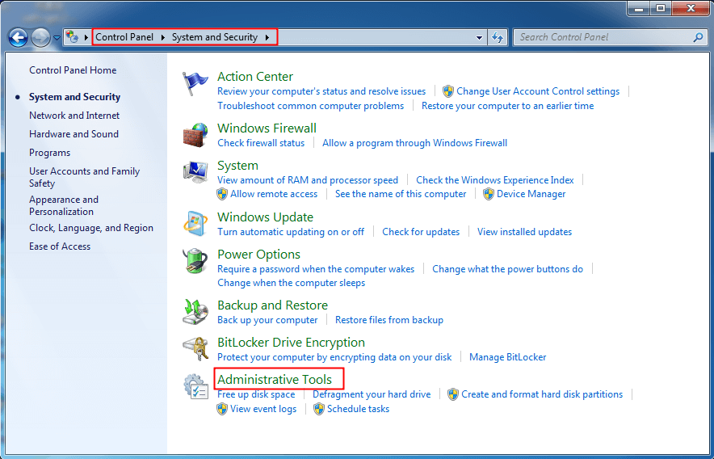Image resolution: width=714 pixels, height=459 pixels.
Task: Click Check for updates
Action: coord(421,232)
